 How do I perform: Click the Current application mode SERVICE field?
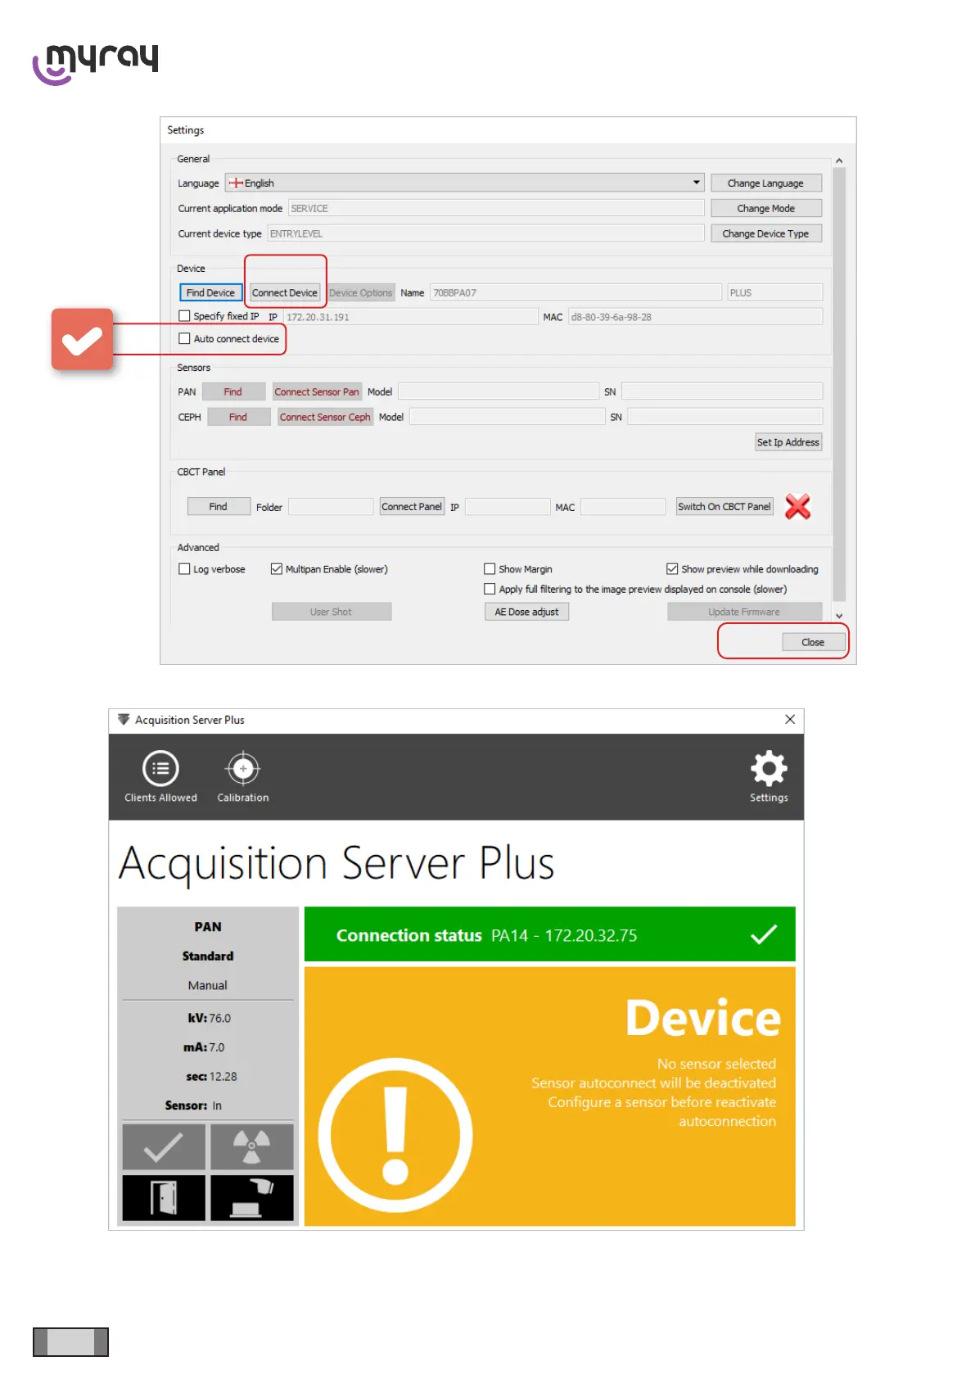coord(496,208)
